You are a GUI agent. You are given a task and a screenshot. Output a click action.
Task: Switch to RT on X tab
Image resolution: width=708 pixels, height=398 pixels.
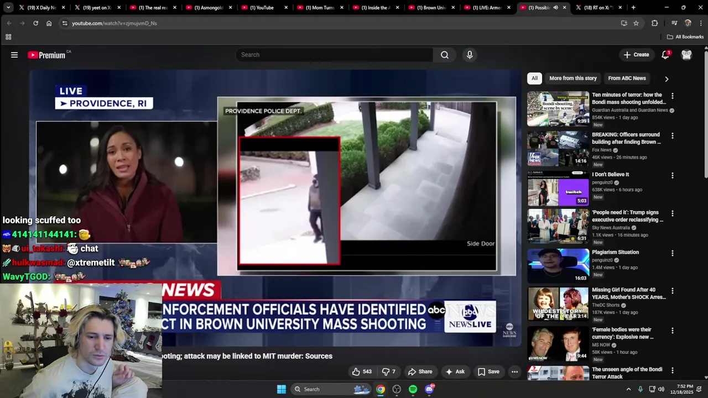(598, 8)
